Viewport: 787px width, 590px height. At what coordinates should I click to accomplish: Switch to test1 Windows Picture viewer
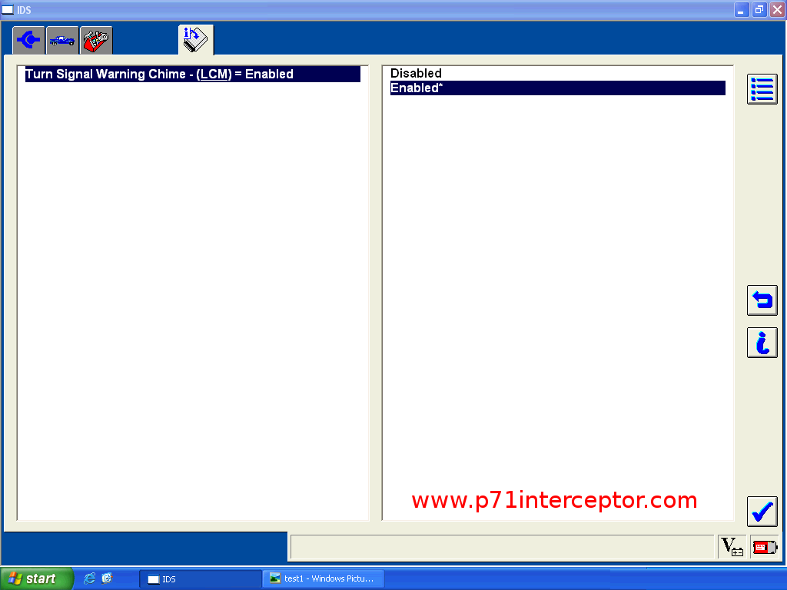point(323,578)
